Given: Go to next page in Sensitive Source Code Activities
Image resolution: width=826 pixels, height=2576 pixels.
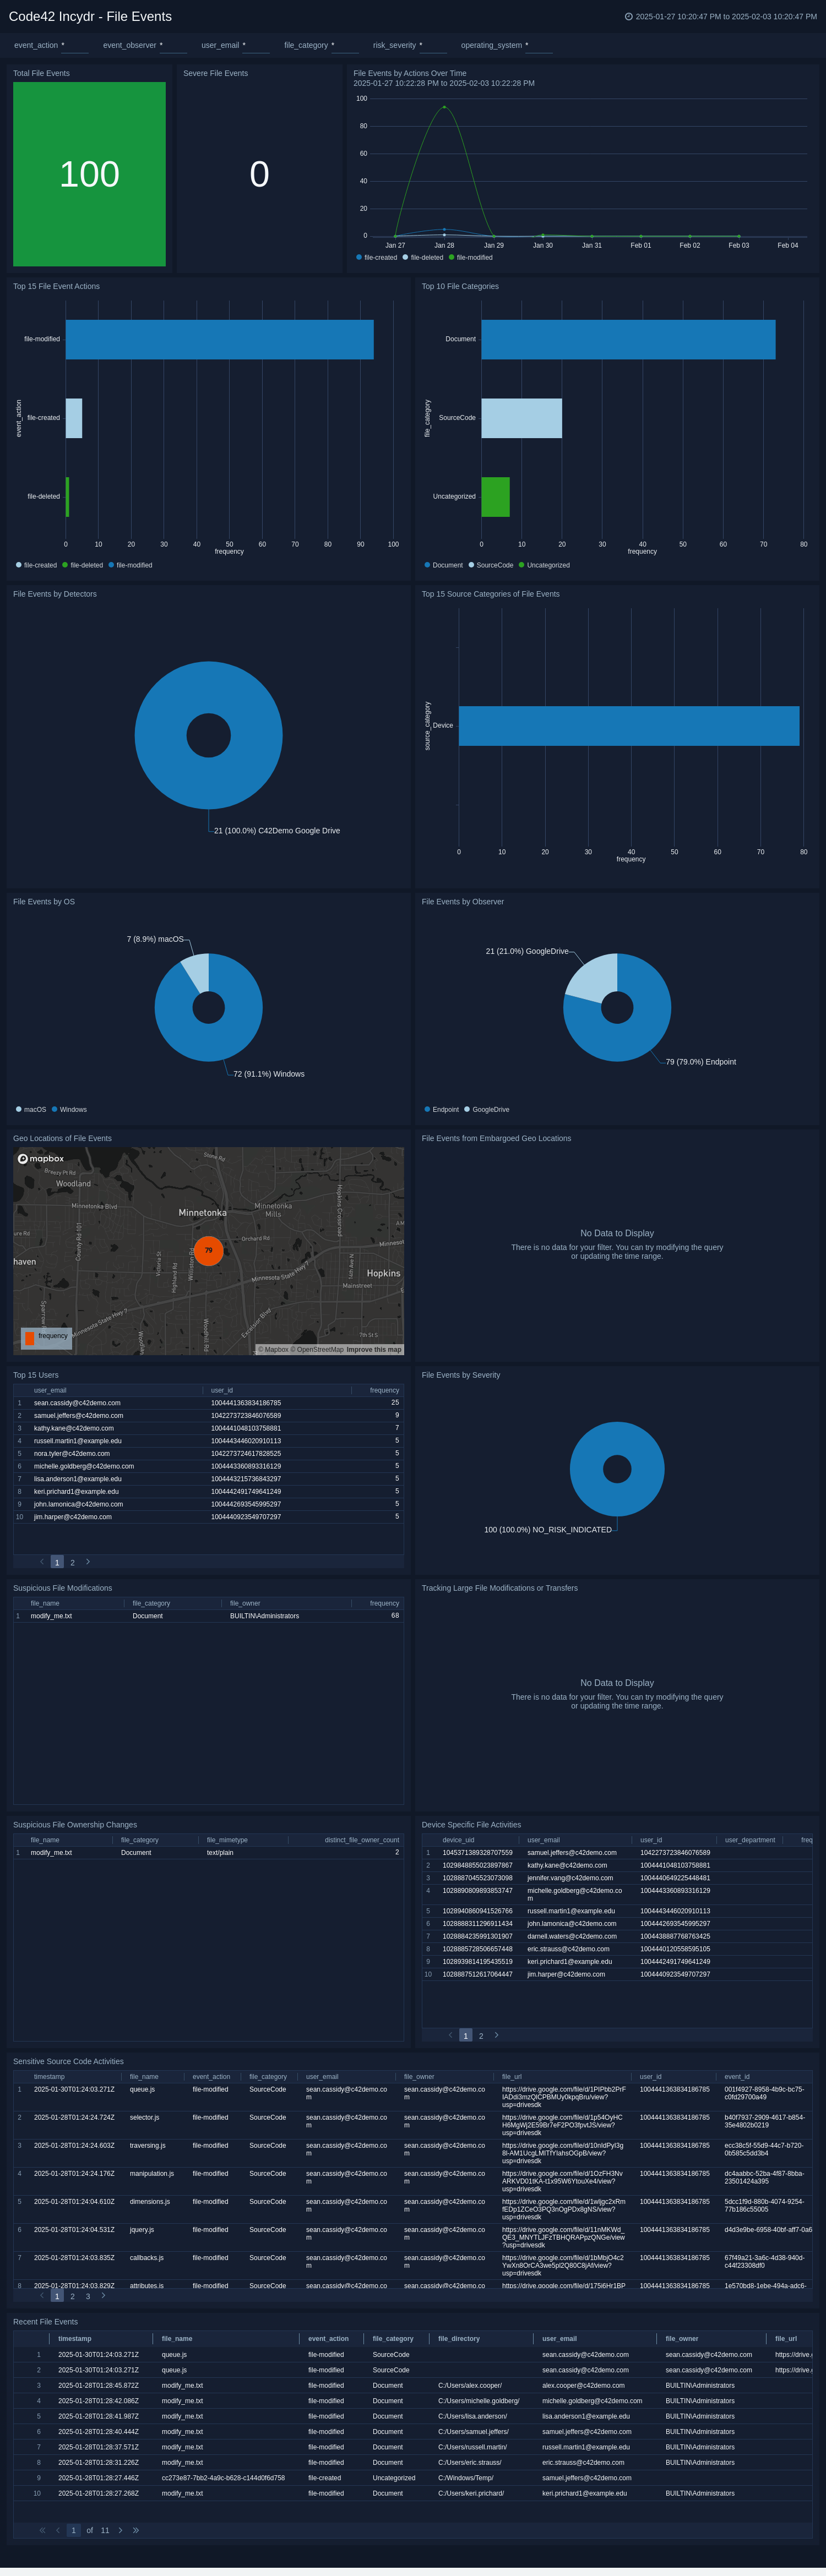Looking at the screenshot, I should [103, 2295].
